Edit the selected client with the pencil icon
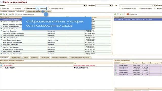 click(x=6, y=14)
